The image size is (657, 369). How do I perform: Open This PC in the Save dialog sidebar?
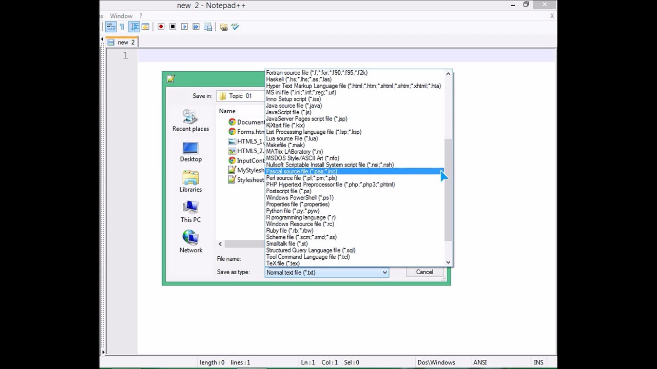(190, 212)
